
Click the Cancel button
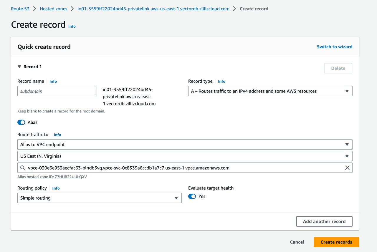pyautogui.click(x=297, y=242)
